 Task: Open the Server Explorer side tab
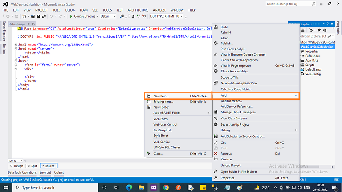[4, 31]
